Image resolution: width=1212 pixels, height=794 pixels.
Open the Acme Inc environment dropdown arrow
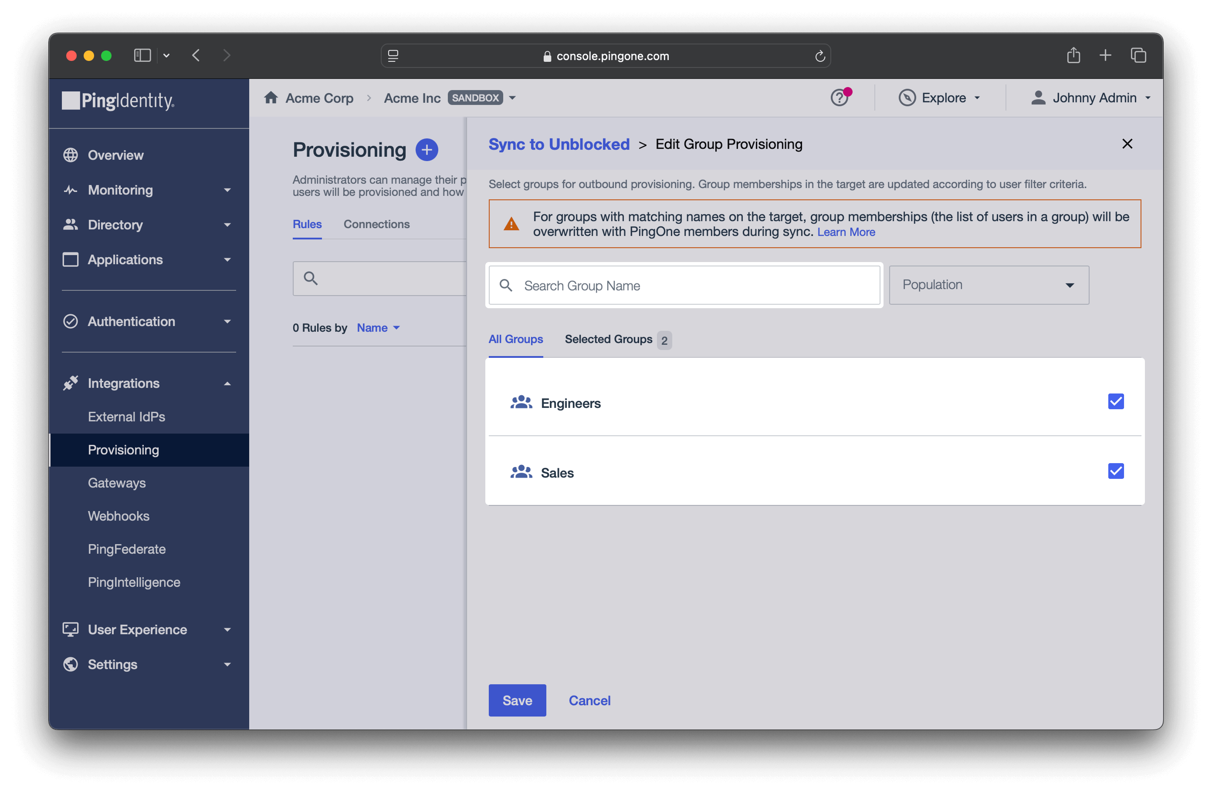[512, 98]
